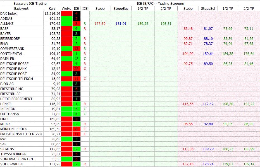Select the "DEUTSCHE BÖRSE" row name

coord(15,64)
